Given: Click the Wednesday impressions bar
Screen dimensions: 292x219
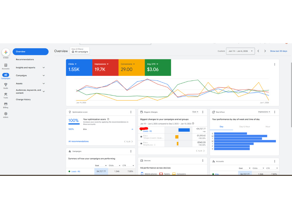Looking at the screenshot, I should click(245, 141).
